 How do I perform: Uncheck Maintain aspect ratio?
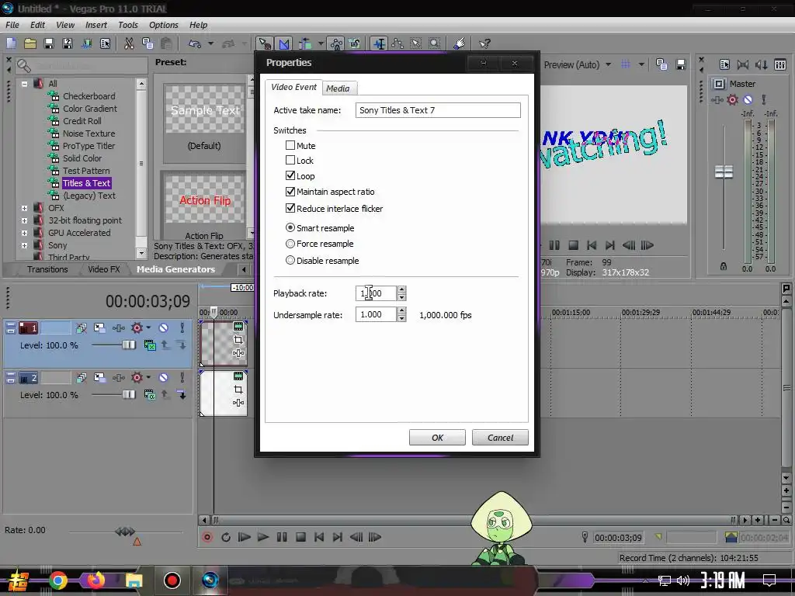(290, 192)
